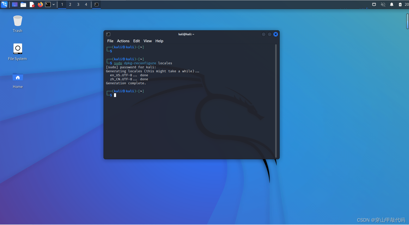
Task: Click 'dpkg-reconfigure' in the command
Action: pos(140,63)
